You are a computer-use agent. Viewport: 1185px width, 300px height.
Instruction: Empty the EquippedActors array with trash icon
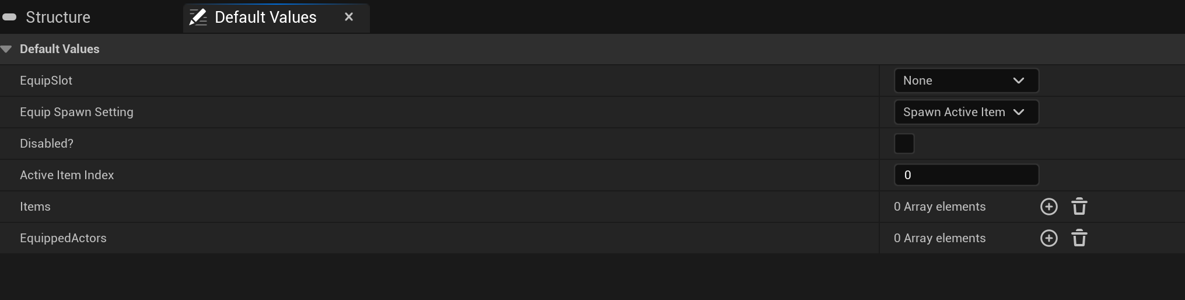point(1079,238)
